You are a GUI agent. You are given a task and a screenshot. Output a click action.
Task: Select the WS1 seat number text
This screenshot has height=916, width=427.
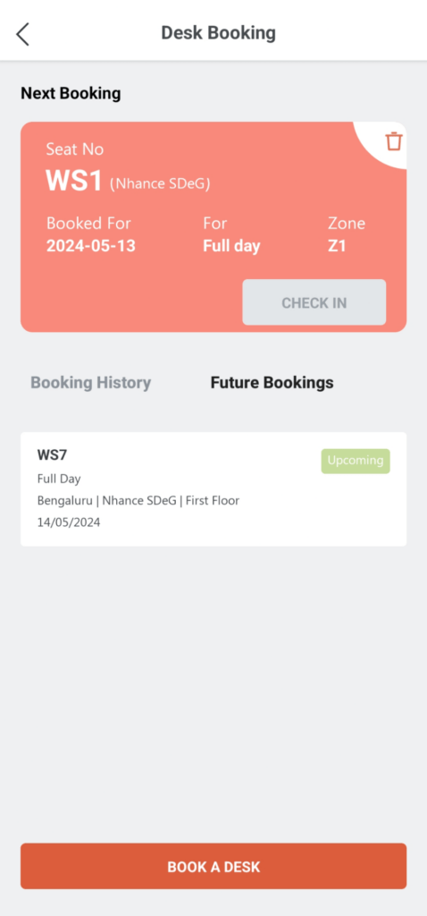(x=75, y=181)
